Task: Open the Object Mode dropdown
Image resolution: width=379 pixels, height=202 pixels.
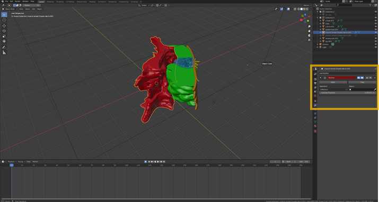Action: [x=10, y=9]
